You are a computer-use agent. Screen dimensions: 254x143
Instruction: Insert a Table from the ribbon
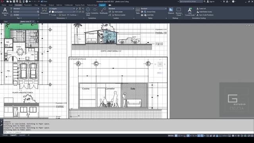click(x=138, y=11)
